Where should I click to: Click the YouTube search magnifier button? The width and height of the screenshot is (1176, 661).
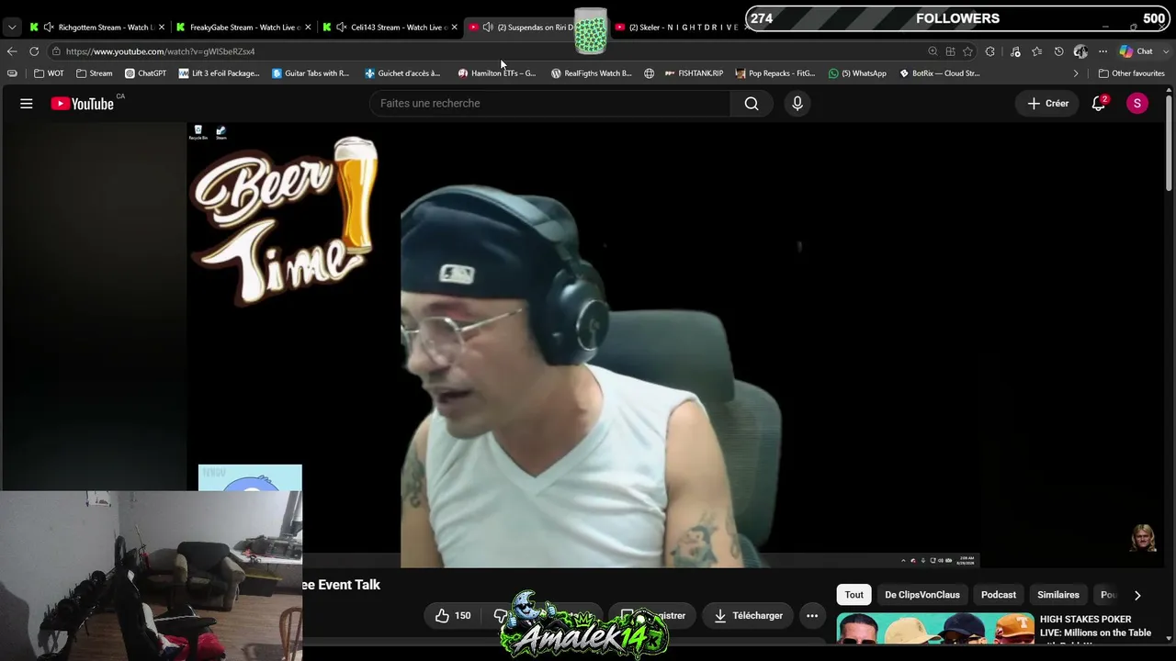(x=752, y=104)
